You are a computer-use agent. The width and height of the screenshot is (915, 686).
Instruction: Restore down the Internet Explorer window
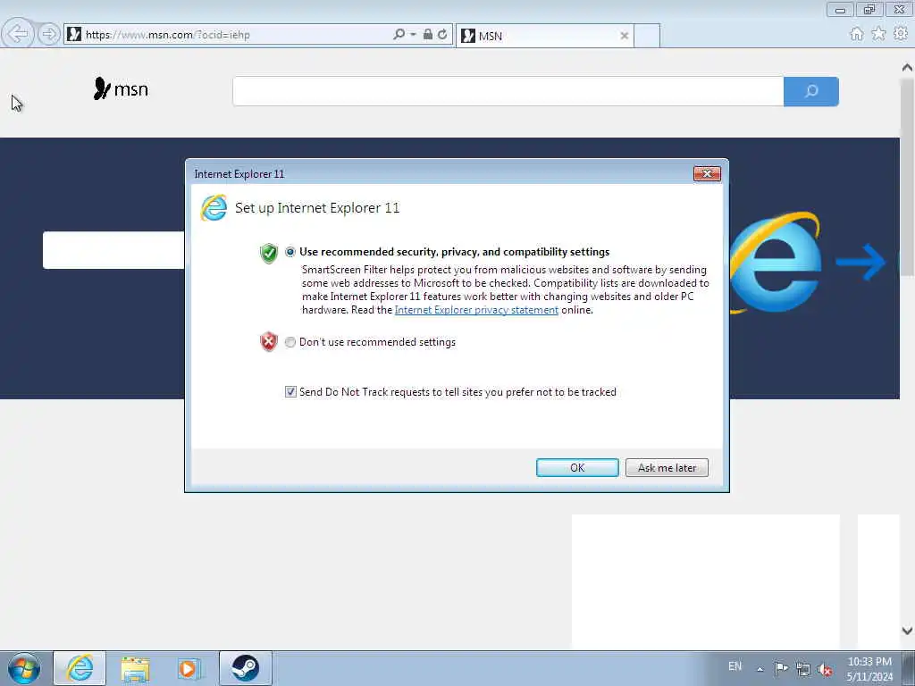click(869, 9)
